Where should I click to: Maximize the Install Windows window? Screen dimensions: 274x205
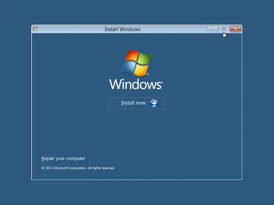tap(224, 29)
